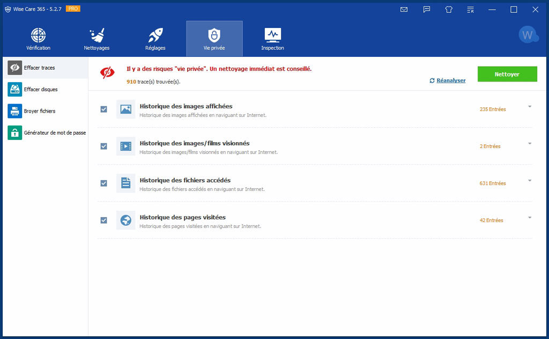Screen dimensions: 549x339
Task: Expand the 42 Entrées row arrow
Action: click(x=530, y=217)
